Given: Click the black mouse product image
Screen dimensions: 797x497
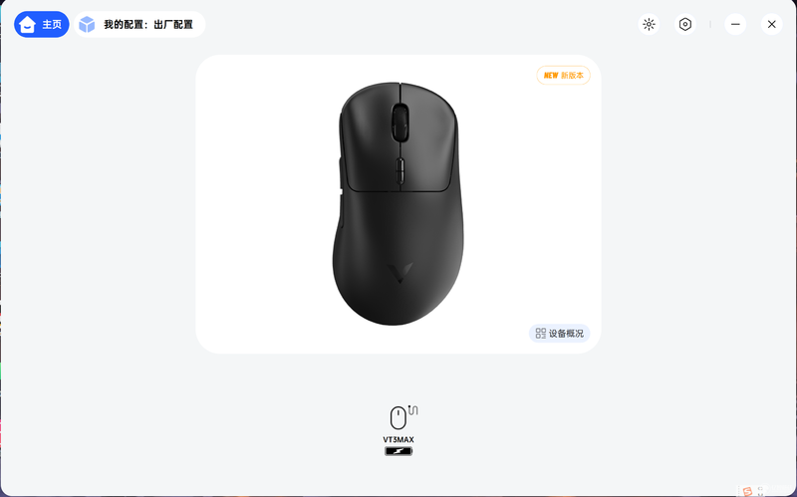Looking at the screenshot, I should (x=398, y=203).
